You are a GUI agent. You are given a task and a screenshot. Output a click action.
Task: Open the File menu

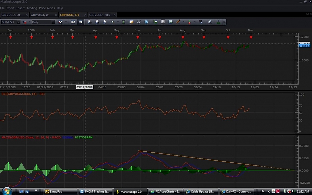[2, 8]
